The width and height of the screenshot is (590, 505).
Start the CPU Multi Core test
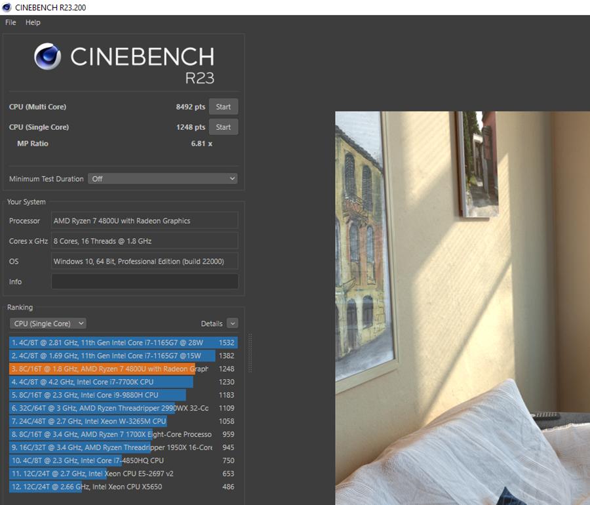pyautogui.click(x=223, y=107)
